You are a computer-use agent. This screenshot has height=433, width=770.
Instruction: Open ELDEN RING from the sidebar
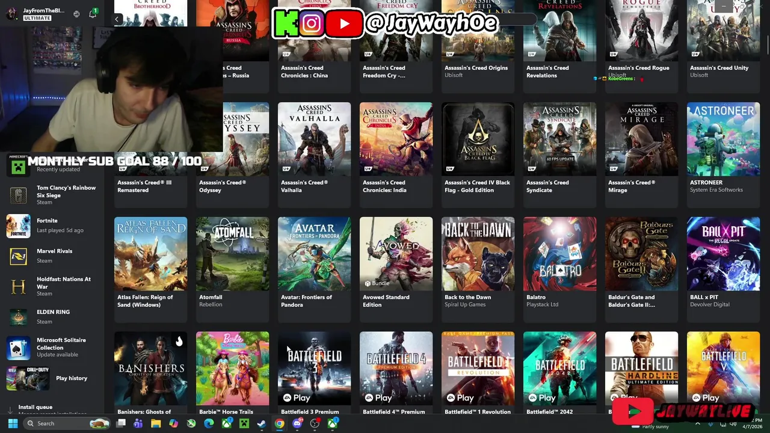click(52, 317)
